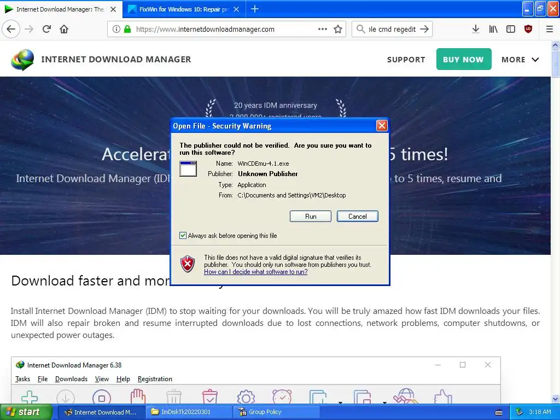Switch to ImDiskTk20220301 taskbar folder

pos(189,412)
